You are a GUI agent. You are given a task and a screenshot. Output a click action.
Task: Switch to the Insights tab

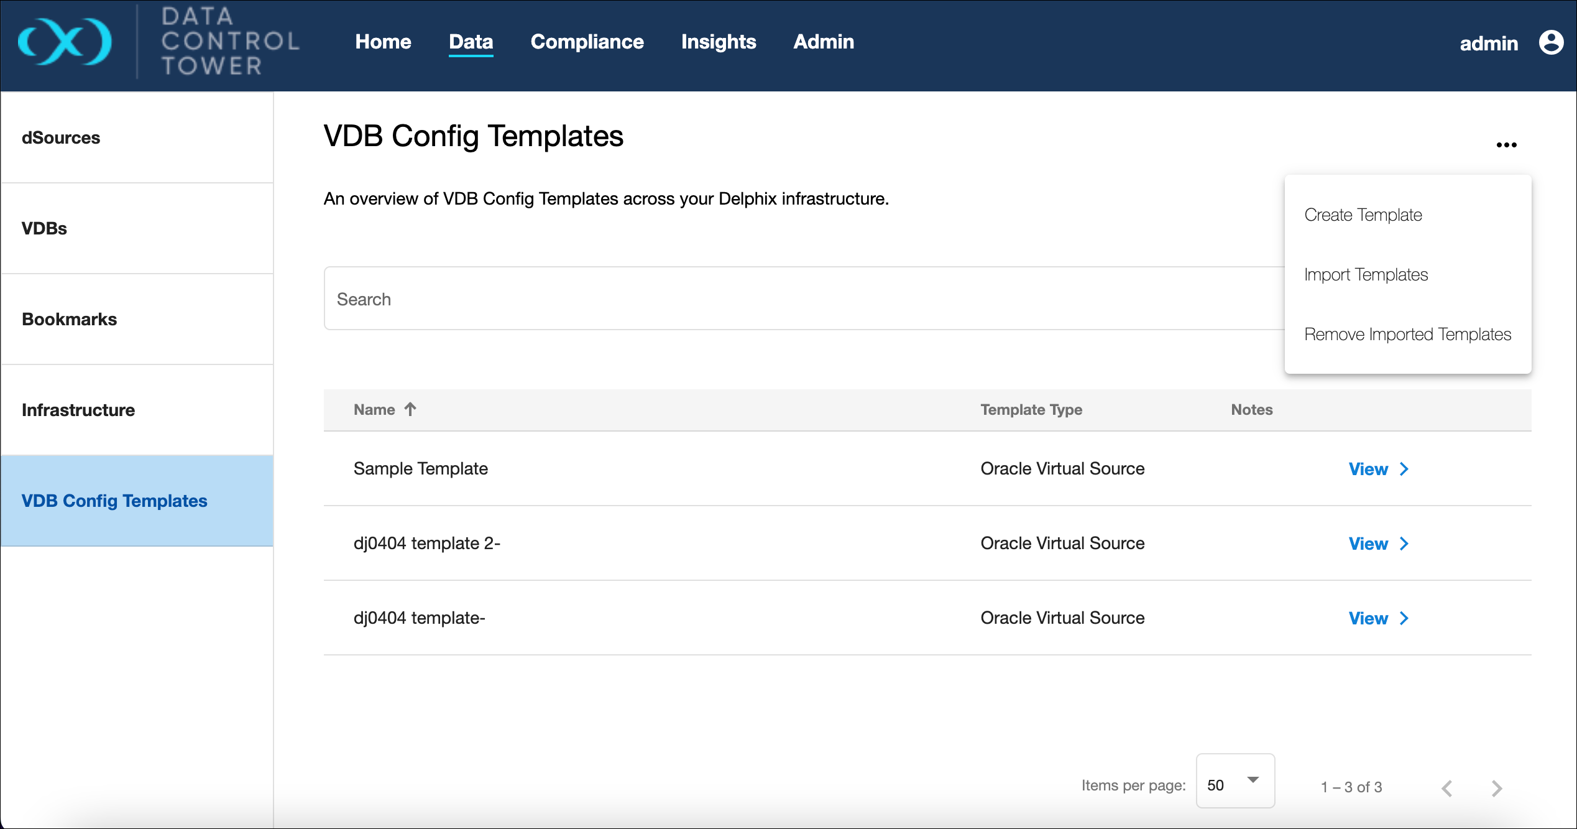718,42
